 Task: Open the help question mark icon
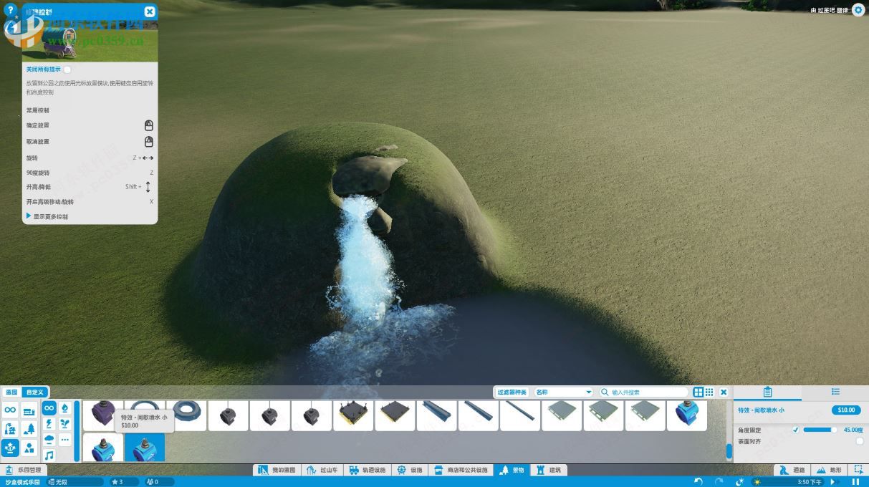(x=10, y=10)
